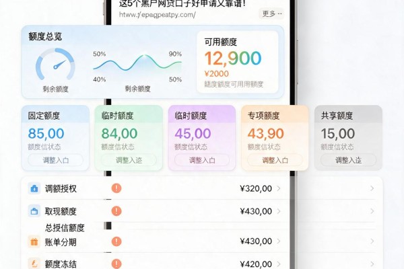Click adjust button in 共享额度 card
This screenshot has width=404, height=269.
pyautogui.click(x=348, y=160)
